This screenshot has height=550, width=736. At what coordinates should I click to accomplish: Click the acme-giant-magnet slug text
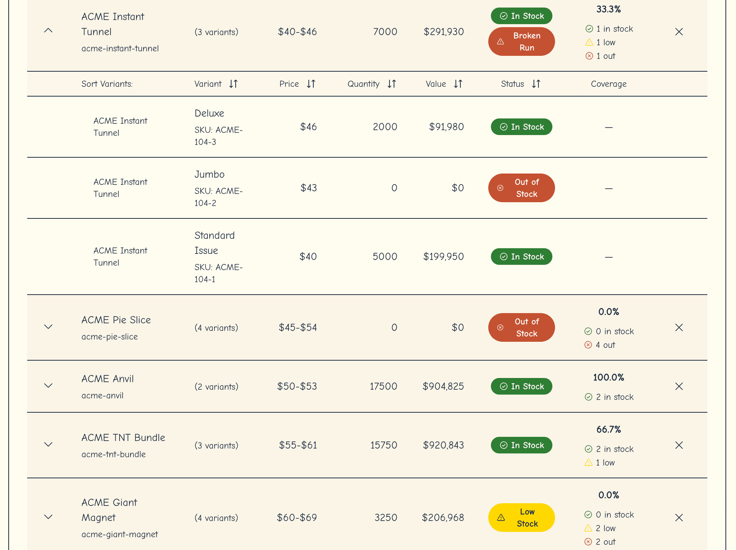point(120,534)
